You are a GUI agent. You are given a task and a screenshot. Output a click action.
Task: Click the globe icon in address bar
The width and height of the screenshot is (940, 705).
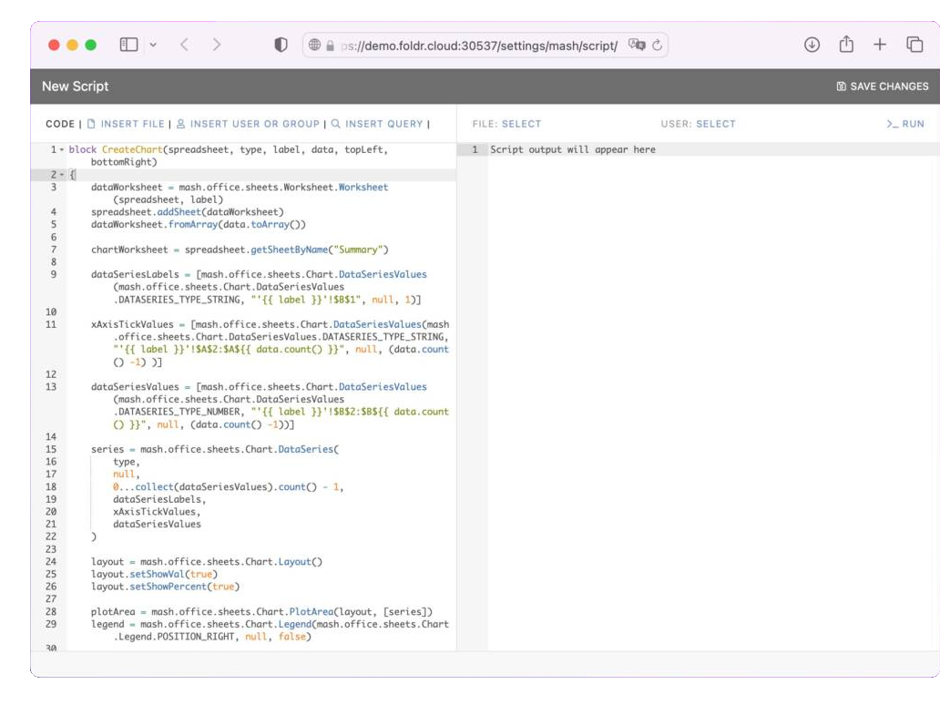(x=315, y=45)
